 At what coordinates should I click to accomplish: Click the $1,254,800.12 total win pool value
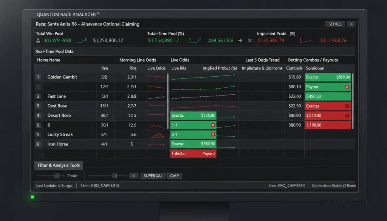(108, 41)
